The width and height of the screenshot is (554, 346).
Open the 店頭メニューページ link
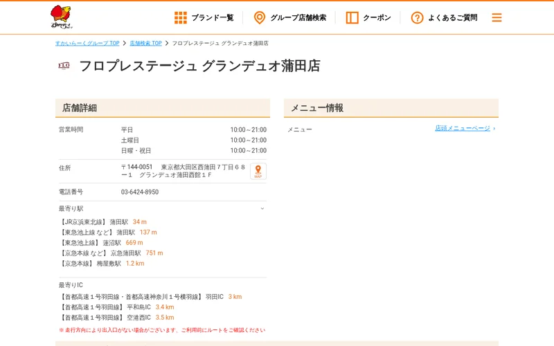[x=463, y=128]
